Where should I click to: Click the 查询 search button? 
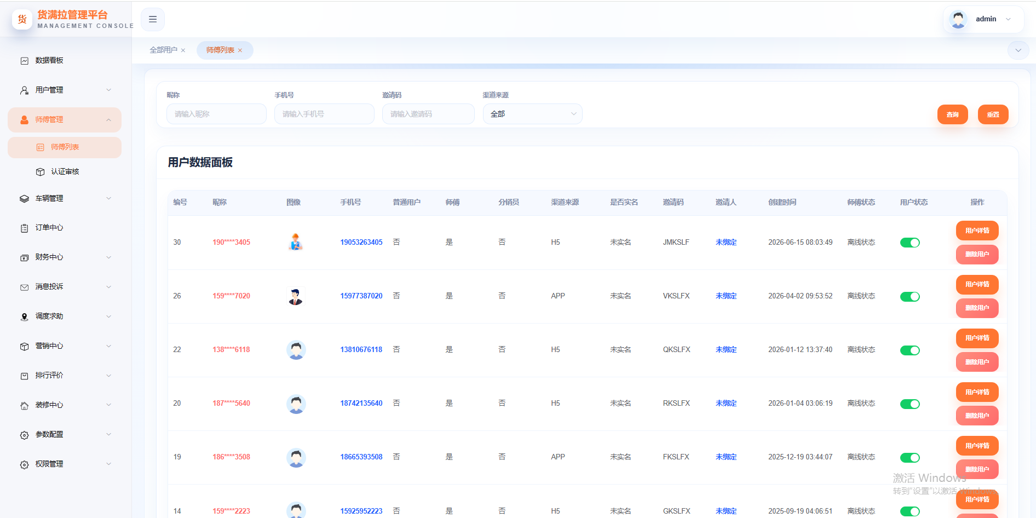[x=953, y=114]
